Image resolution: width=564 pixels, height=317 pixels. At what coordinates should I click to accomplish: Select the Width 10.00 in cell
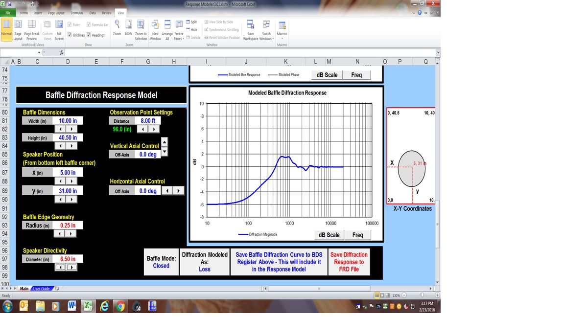[x=68, y=121]
